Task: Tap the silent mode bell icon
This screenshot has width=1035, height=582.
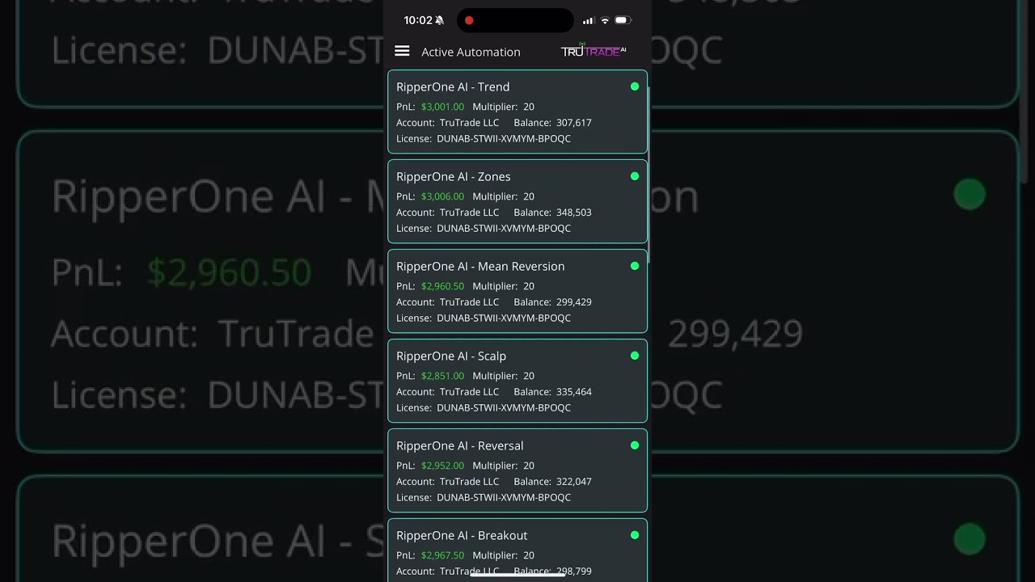Action: [440, 20]
